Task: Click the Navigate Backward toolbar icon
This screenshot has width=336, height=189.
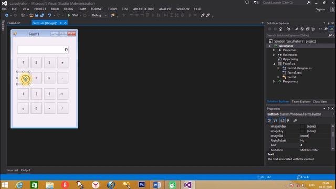Action: click(x=7, y=15)
